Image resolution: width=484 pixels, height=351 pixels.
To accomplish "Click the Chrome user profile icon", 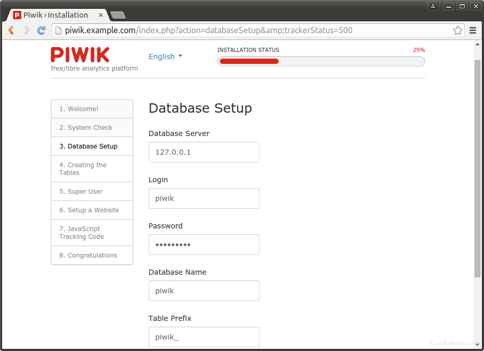I will click(433, 6).
